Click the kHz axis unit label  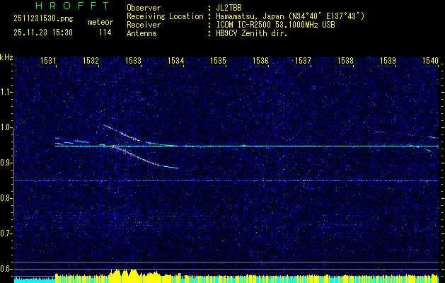click(x=7, y=57)
